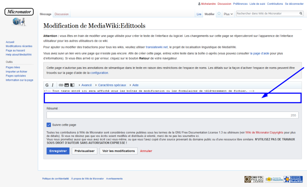Open Pages liées in Outils
This screenshot has width=307, height=187.
(13, 67)
